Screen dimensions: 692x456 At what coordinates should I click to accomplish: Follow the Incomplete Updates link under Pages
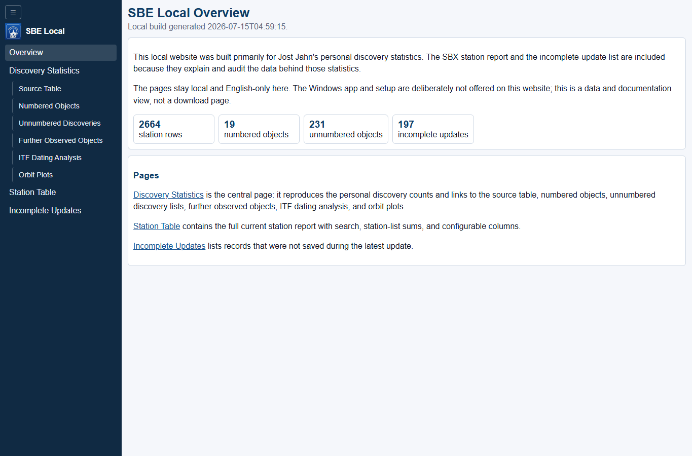169,246
